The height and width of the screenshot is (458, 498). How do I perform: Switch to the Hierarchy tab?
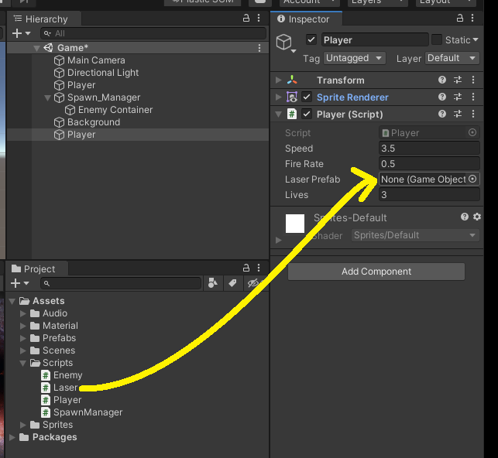43,19
